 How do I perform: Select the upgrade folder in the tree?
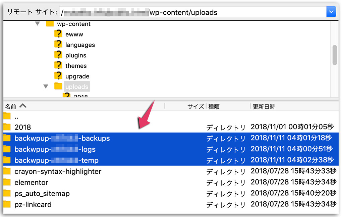[x=77, y=76]
